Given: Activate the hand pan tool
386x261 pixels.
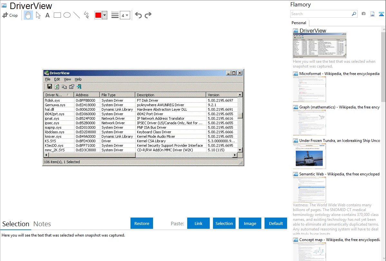Looking at the screenshot, I should (28, 15).
